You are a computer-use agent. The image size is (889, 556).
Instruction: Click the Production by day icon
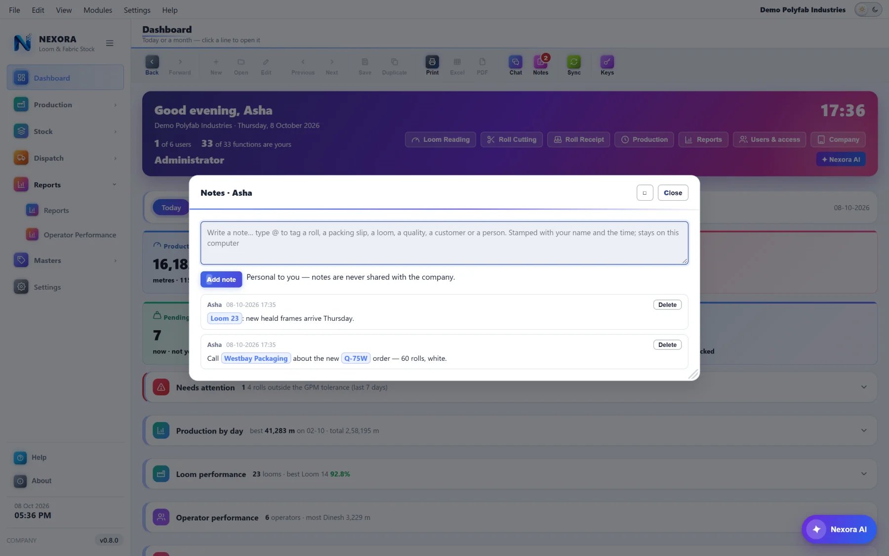161,431
